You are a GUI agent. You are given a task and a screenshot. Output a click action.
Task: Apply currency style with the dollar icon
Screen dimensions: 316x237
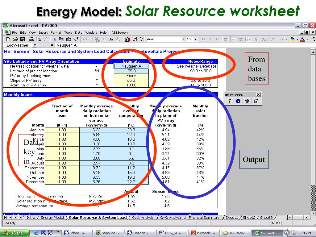pos(256,39)
